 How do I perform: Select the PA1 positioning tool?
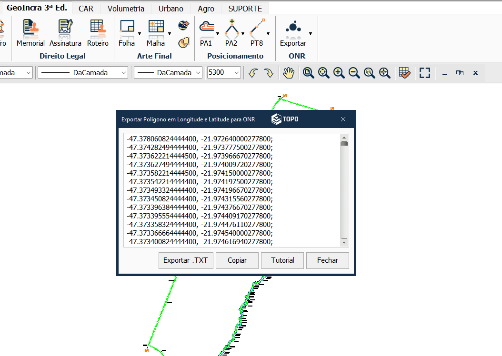[x=206, y=33]
